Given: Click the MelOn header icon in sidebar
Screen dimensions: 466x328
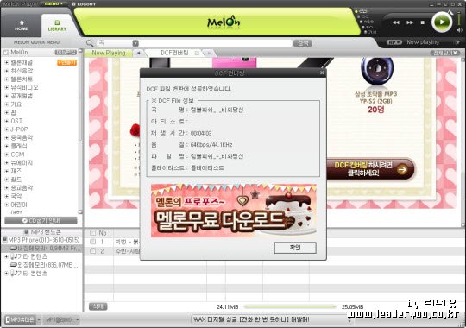Looking at the screenshot, I should coord(6,53).
